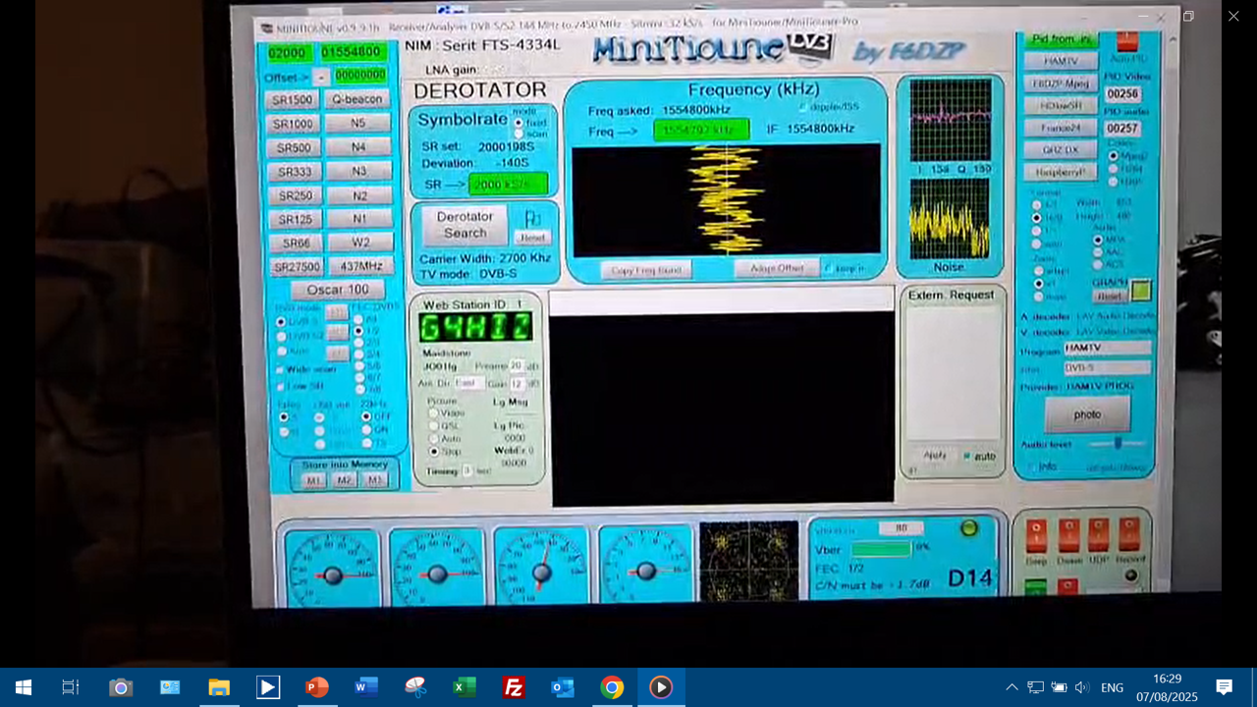Enable the Wide scan checkbox
Screen dimensions: 1257x707
279,370
